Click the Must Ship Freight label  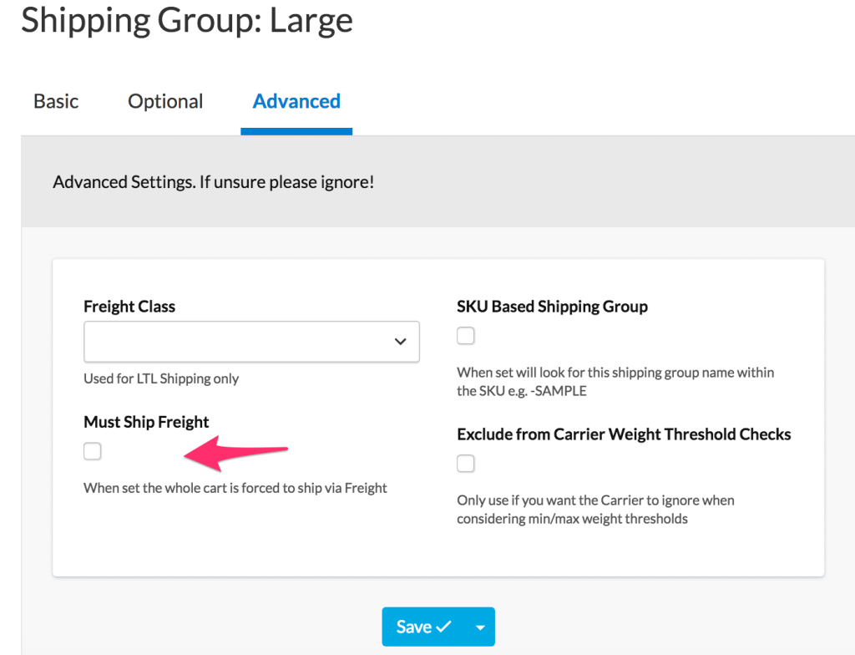coord(146,422)
